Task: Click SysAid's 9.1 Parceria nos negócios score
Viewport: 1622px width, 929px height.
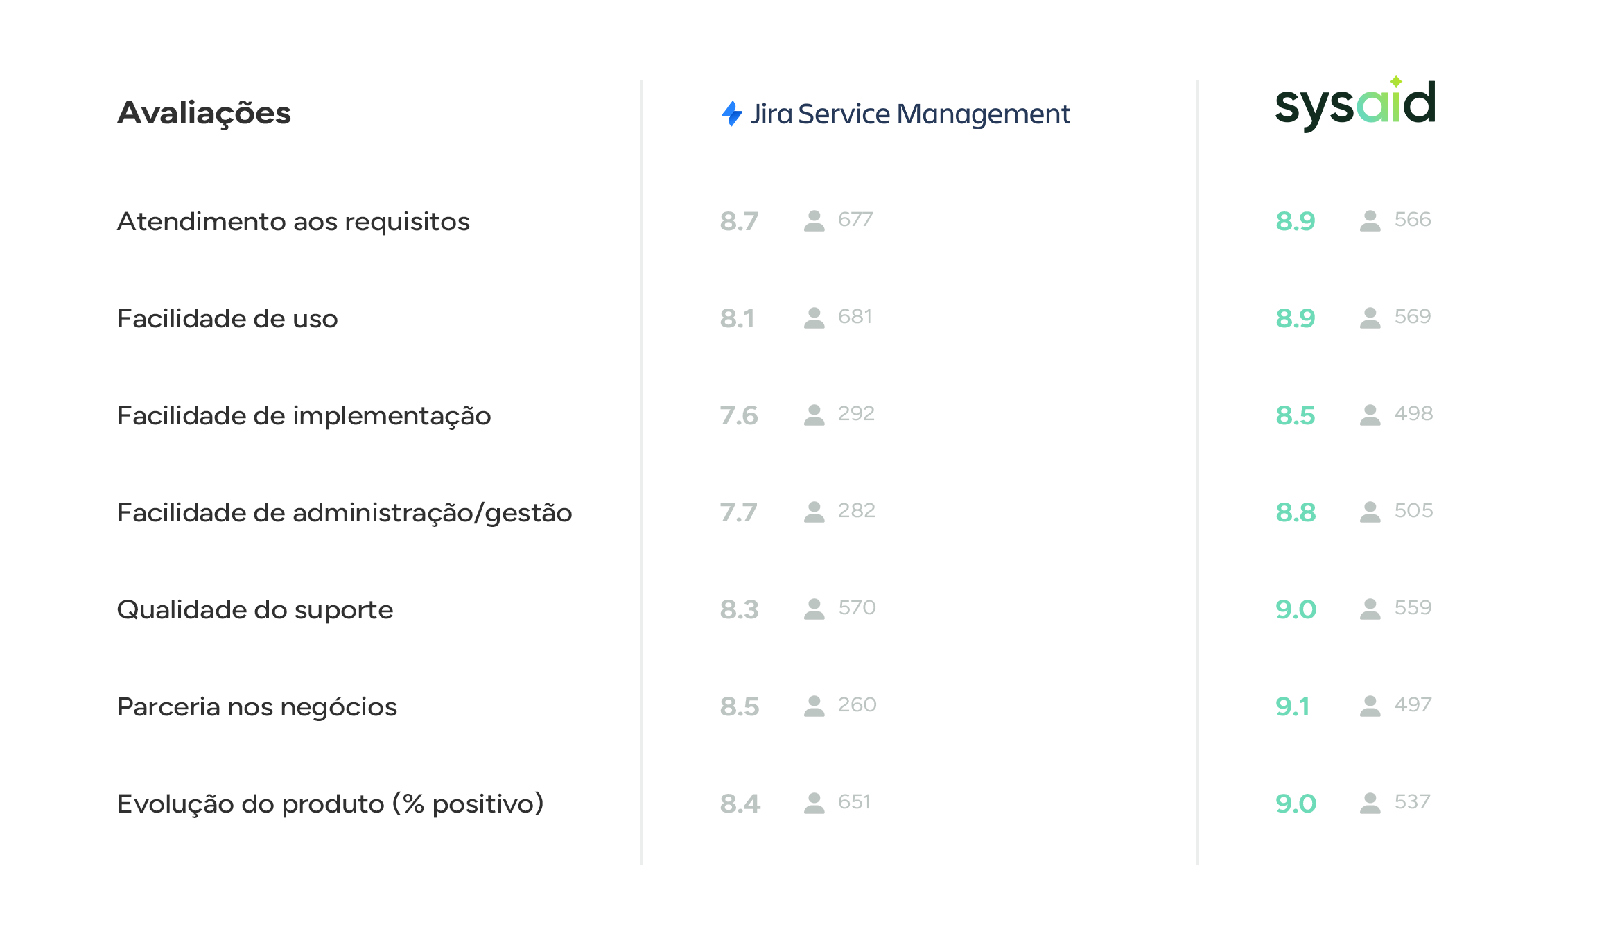Action: tap(1293, 706)
